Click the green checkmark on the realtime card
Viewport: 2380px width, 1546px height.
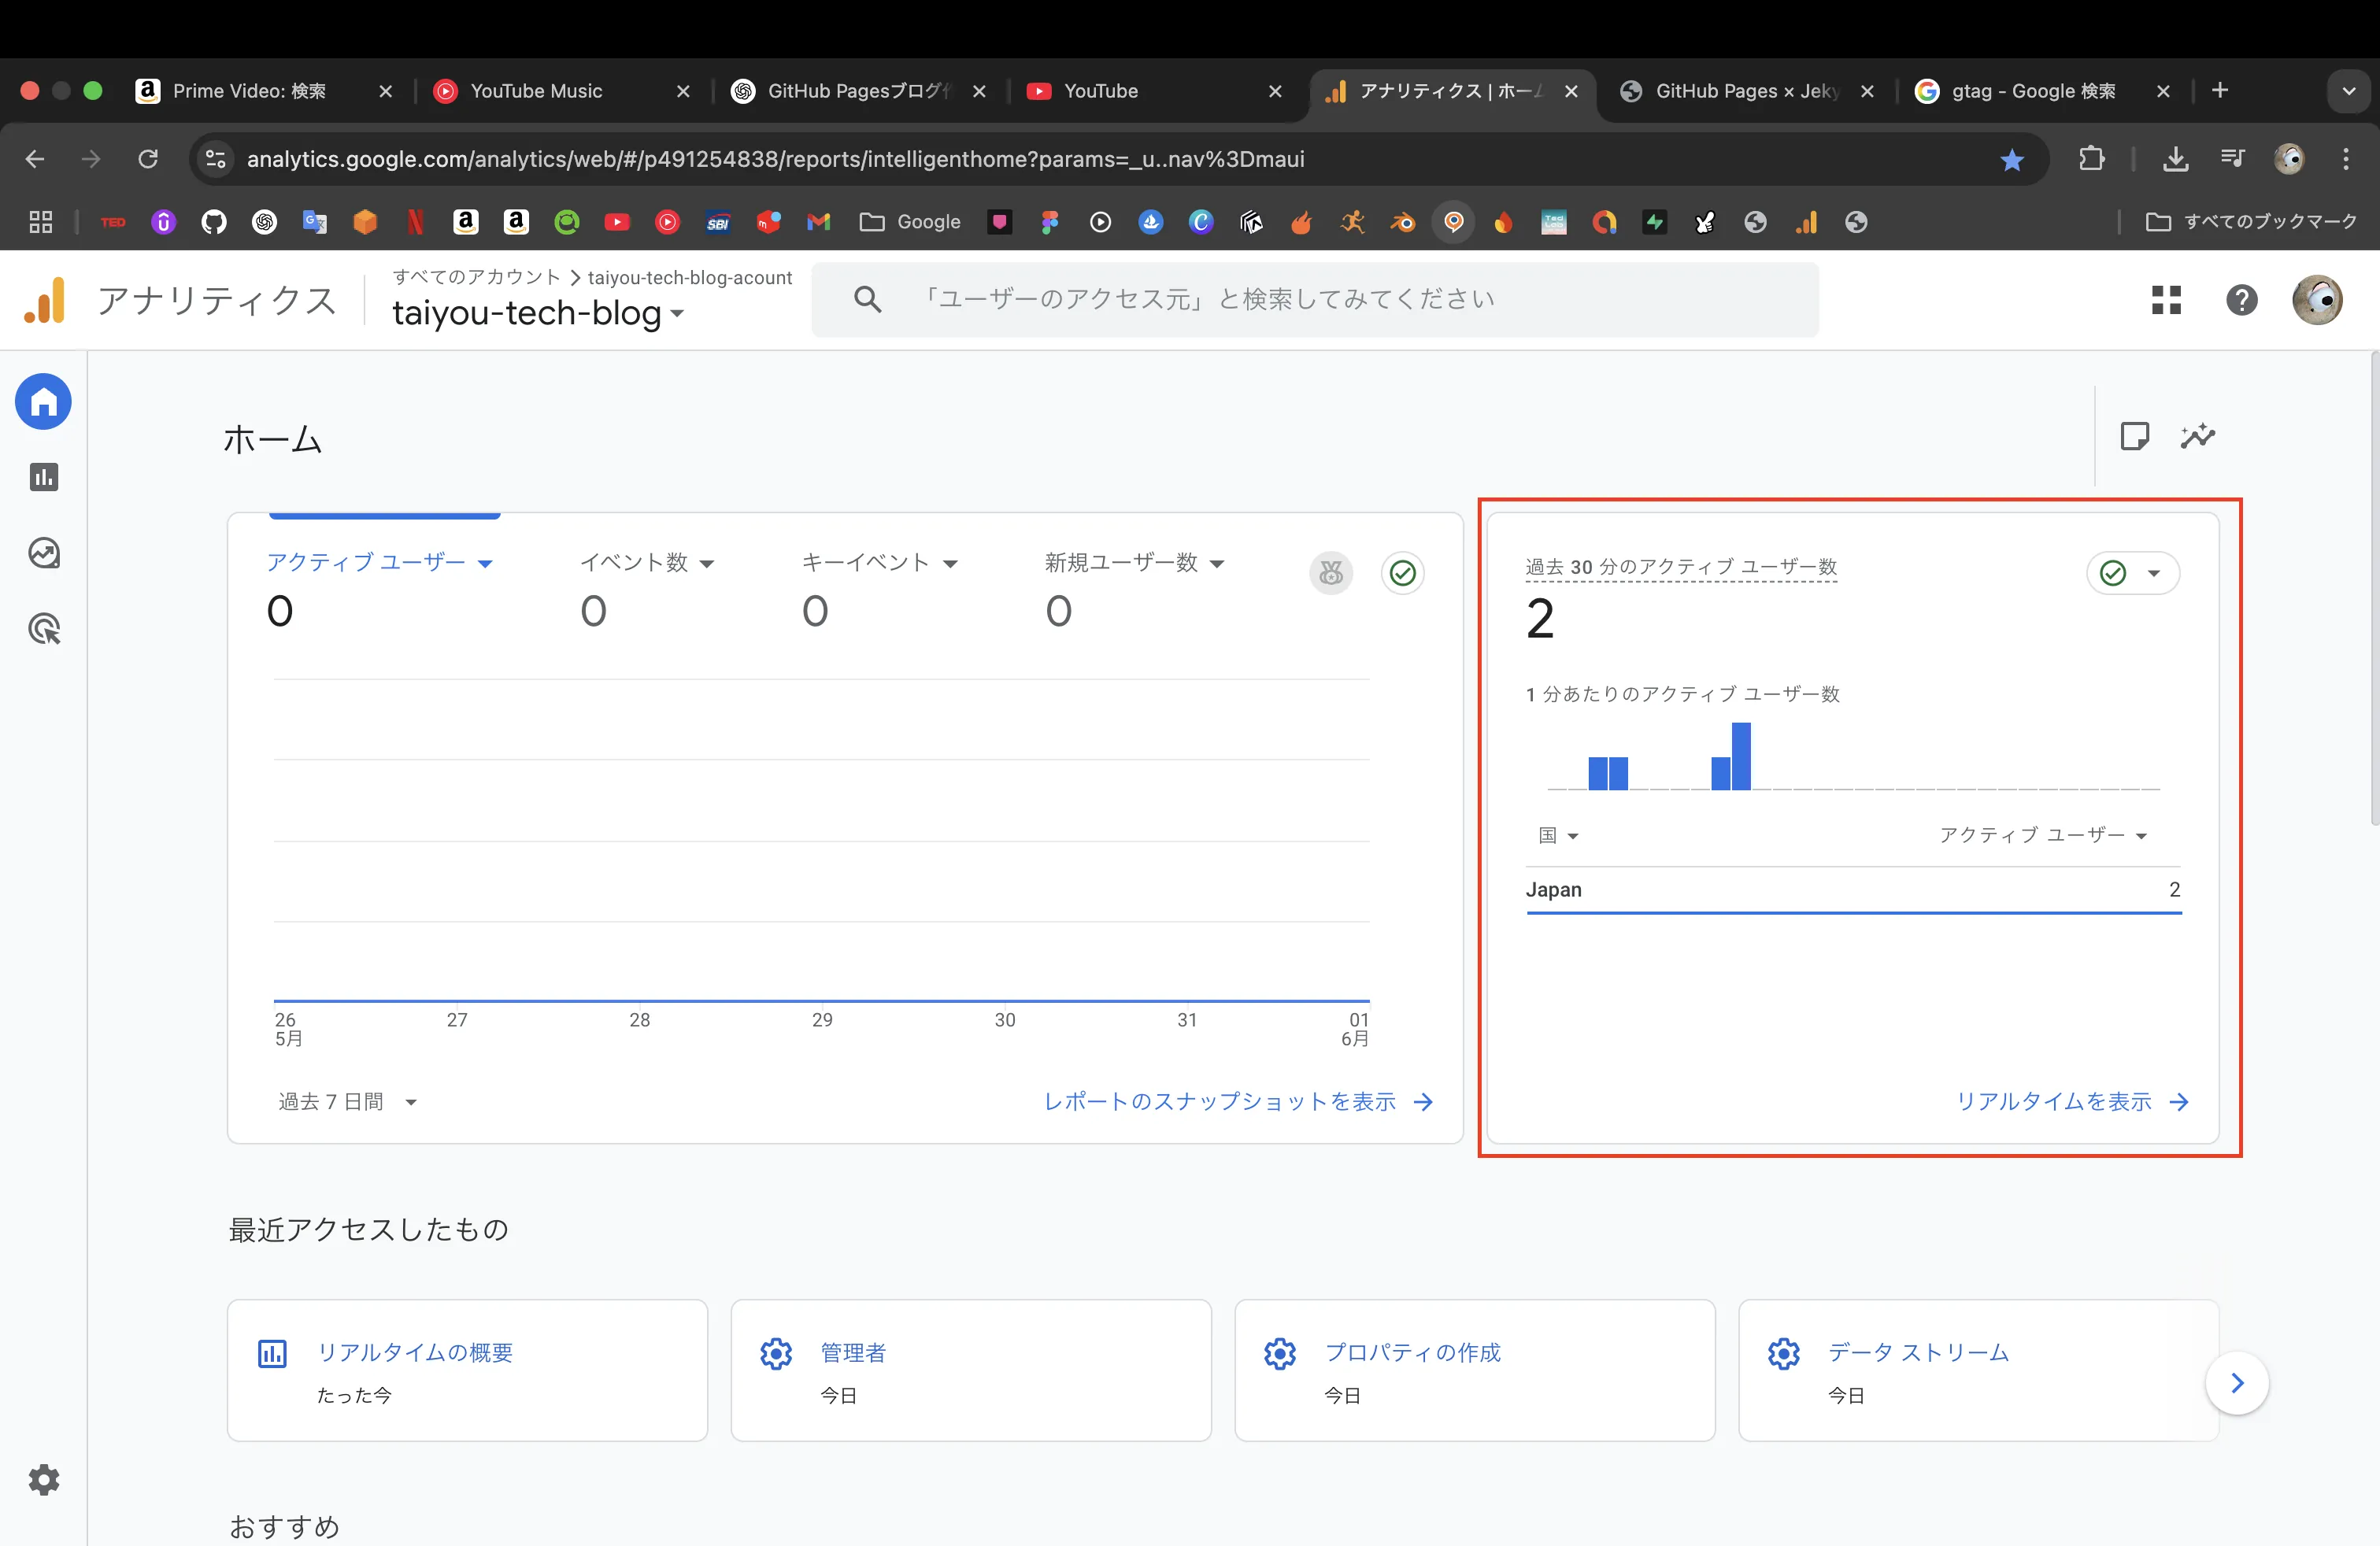(x=2112, y=573)
